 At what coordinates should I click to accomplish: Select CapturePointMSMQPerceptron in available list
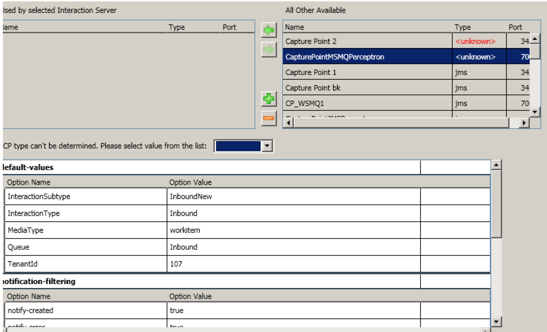tap(367, 57)
